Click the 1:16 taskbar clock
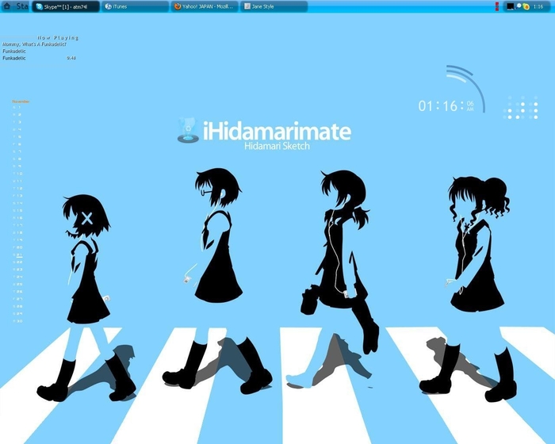 tap(538, 6)
